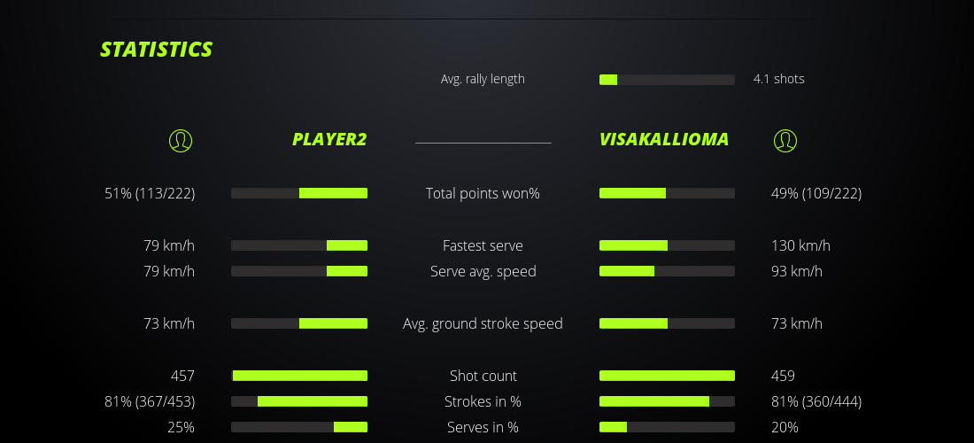Click Visakallioma's Serve avg. speed bar
The width and height of the screenshot is (974, 443).
click(x=667, y=271)
